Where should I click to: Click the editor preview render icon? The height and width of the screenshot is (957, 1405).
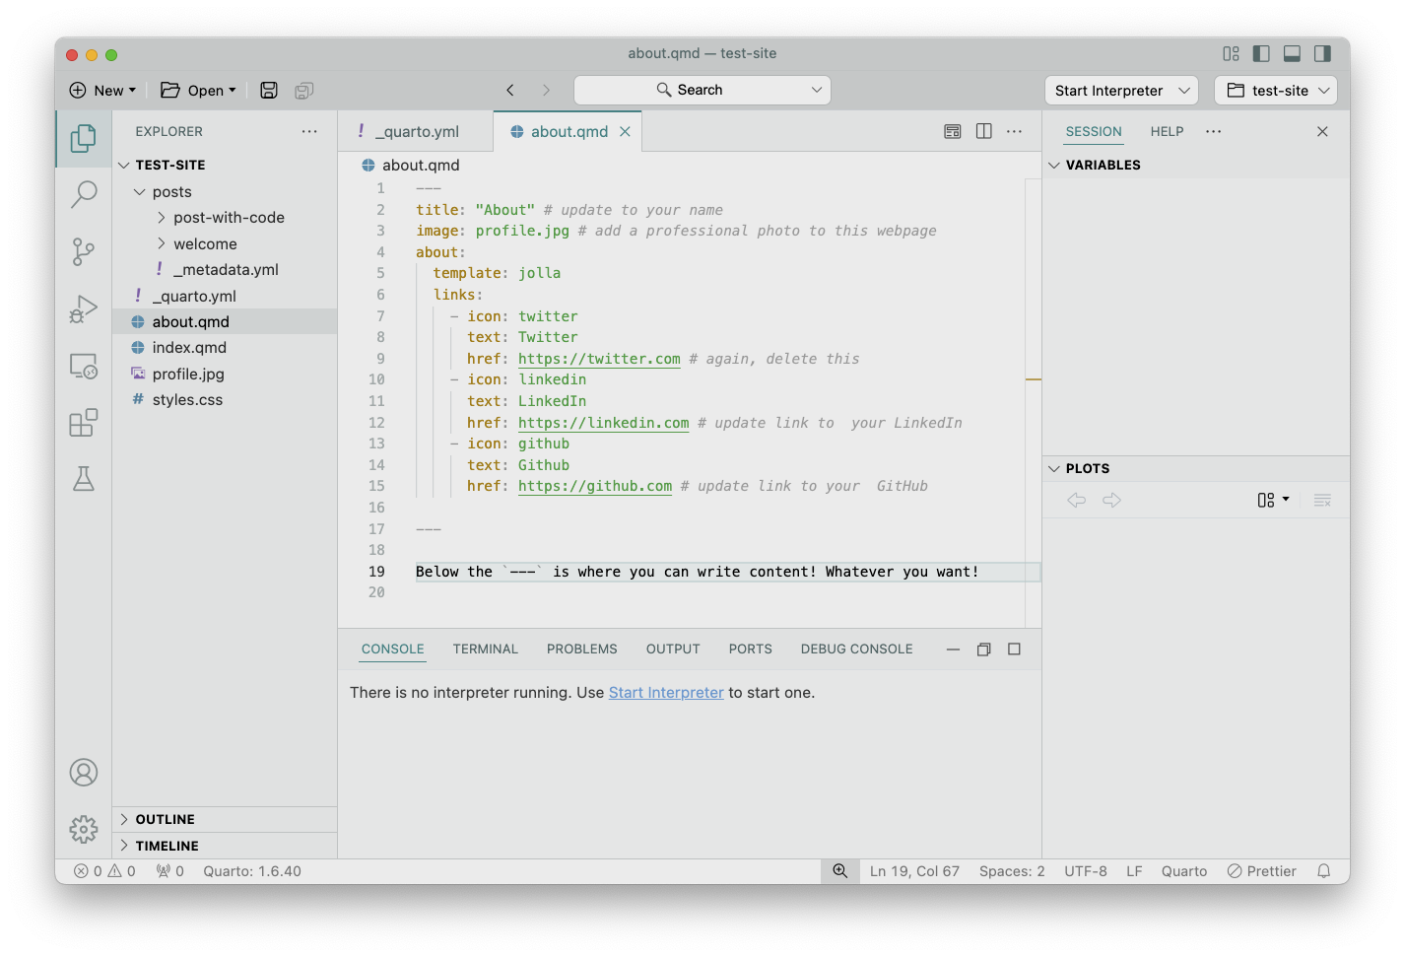point(953,131)
